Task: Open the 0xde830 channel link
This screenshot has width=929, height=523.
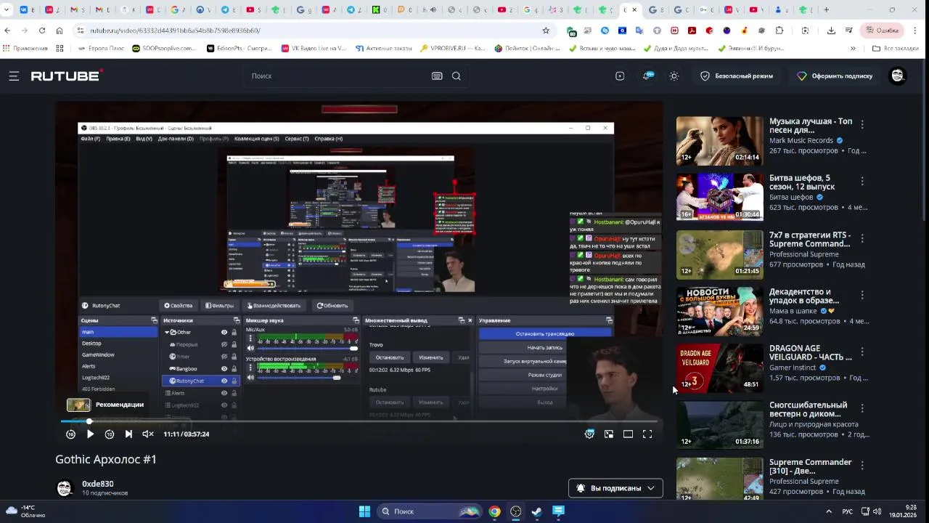Action: pyautogui.click(x=98, y=484)
